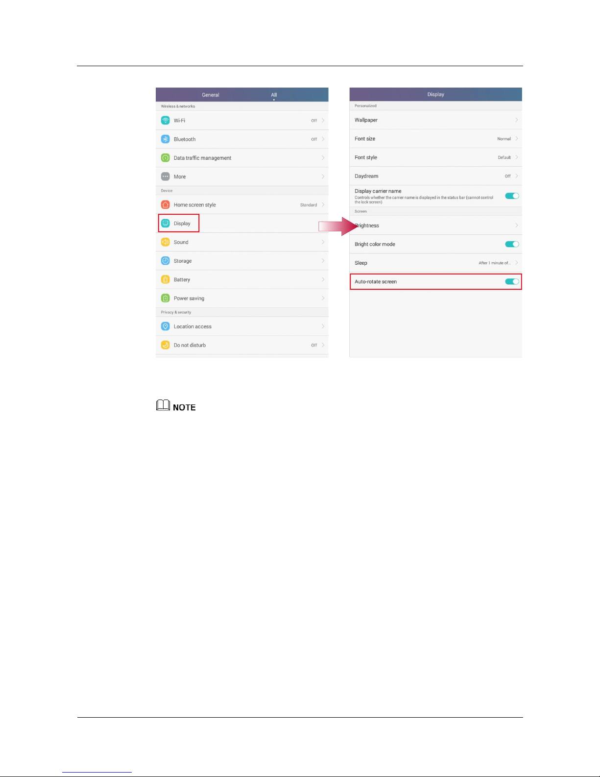Tap the Home screen style icon
The height and width of the screenshot is (777, 600).
(166, 205)
